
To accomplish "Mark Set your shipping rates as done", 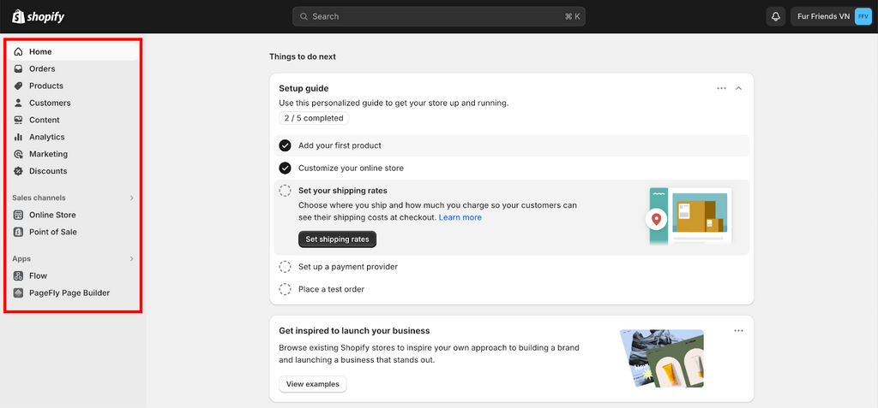I will [x=285, y=191].
